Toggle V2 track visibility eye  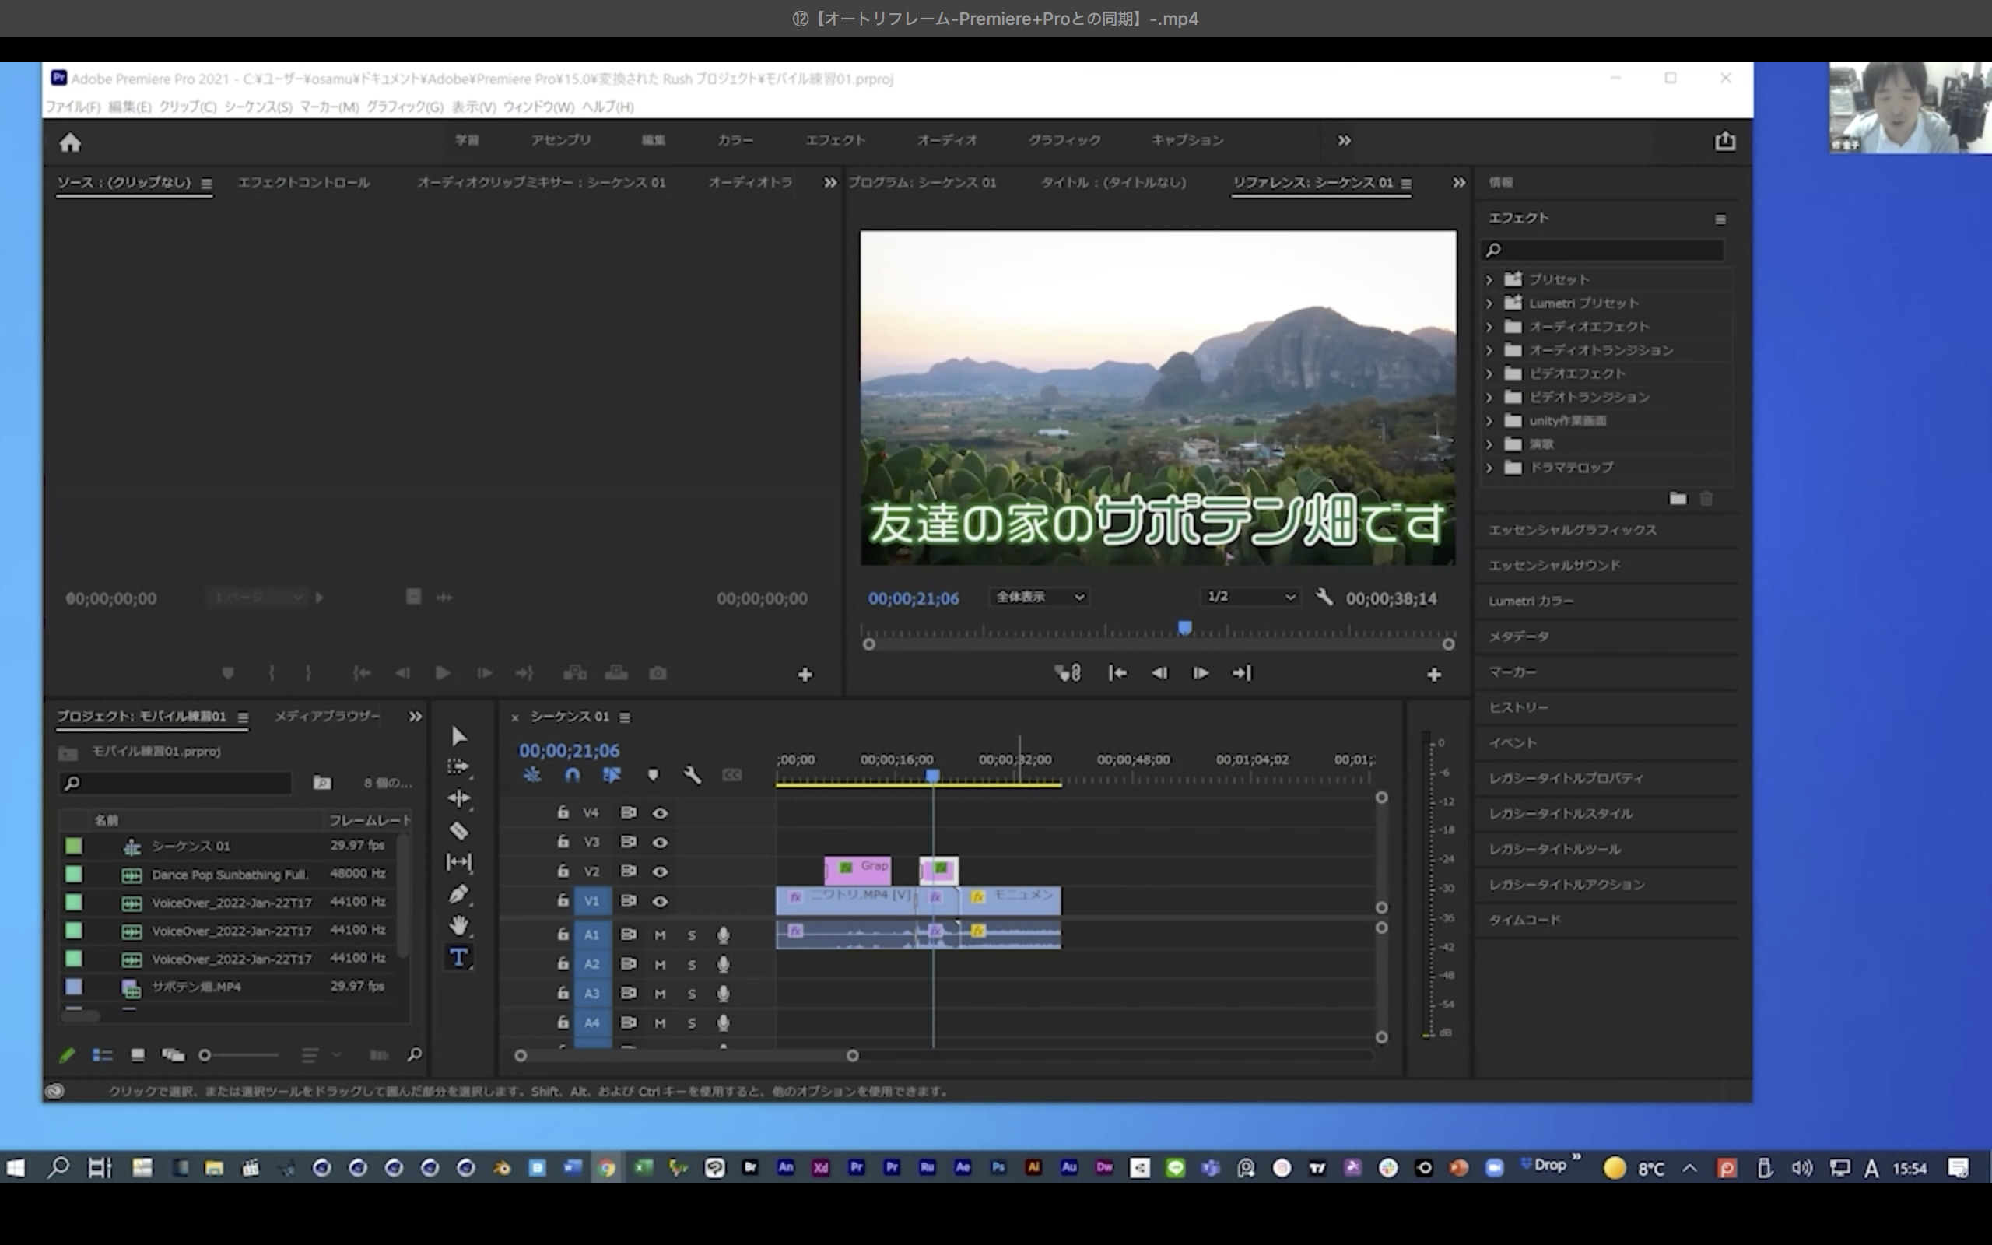click(x=660, y=872)
